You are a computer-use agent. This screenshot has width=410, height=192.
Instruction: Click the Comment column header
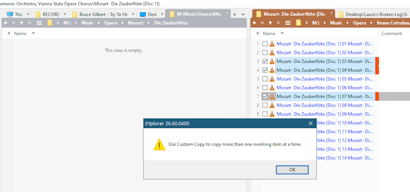(392, 33)
